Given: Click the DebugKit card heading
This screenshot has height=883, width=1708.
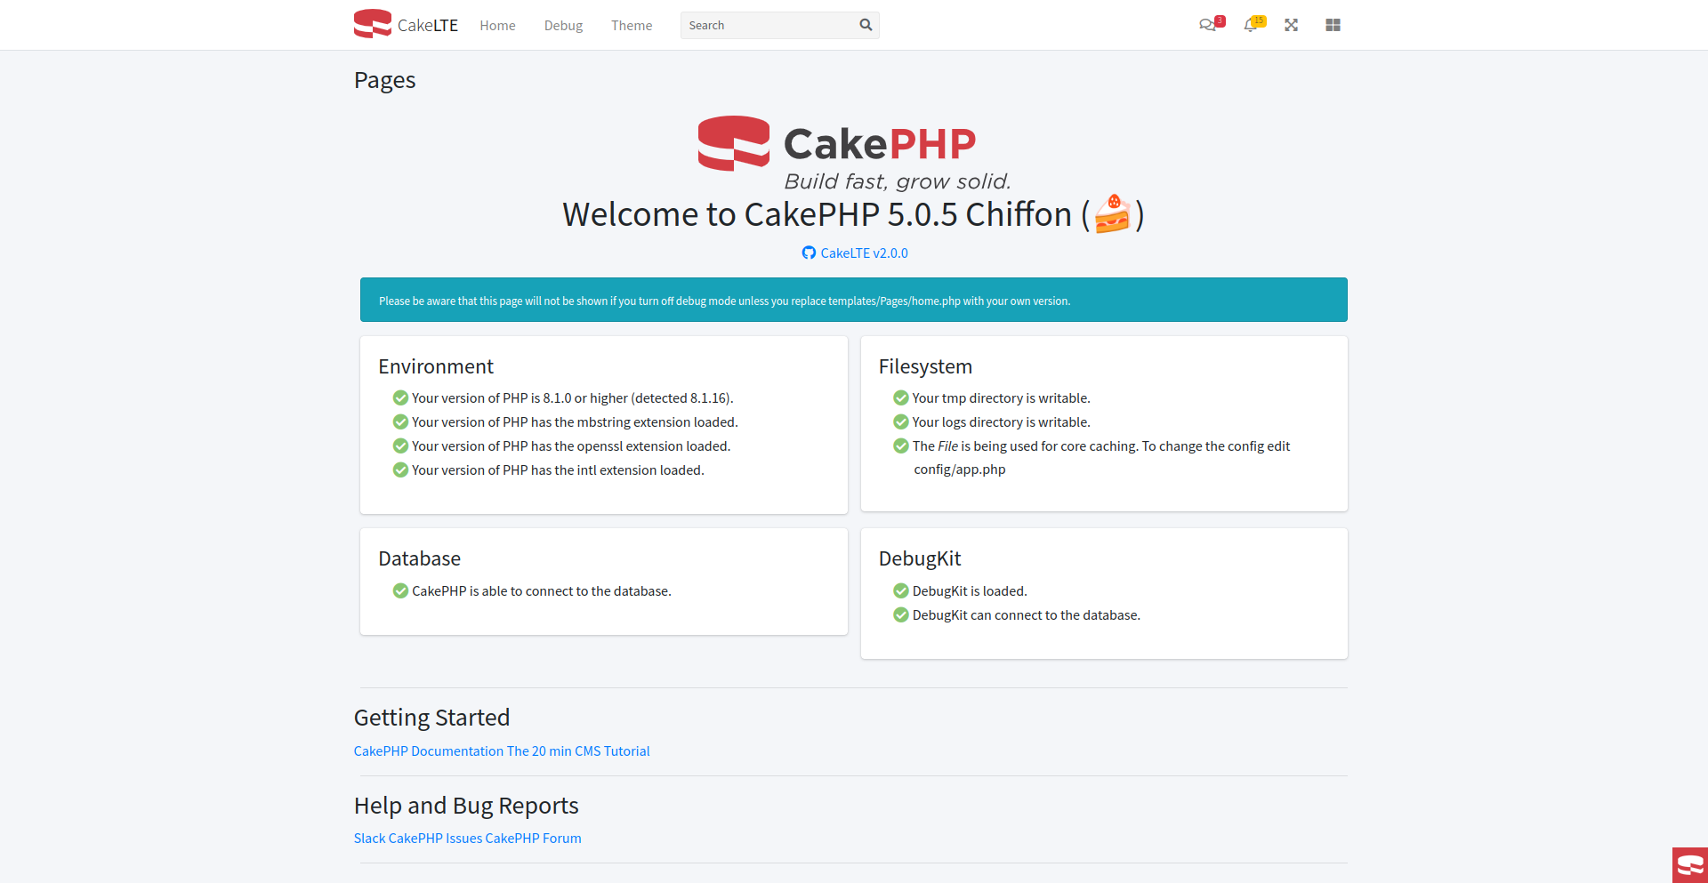Looking at the screenshot, I should coord(920,558).
